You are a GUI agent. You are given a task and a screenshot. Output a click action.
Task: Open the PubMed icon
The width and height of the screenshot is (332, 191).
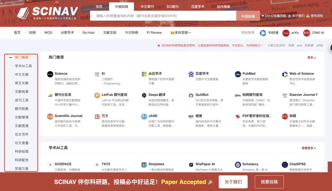[238, 74]
